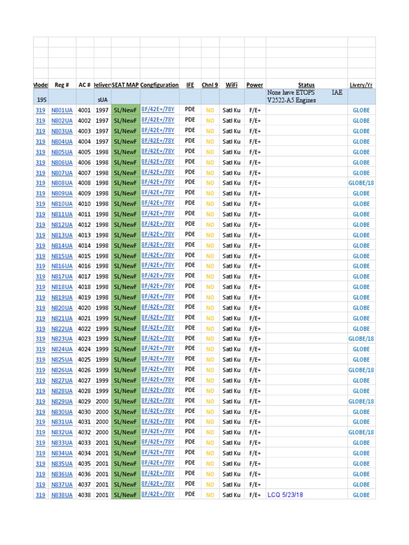This screenshot has height=545, width=409.
Task: Click the N815UA registration link
Action: [62, 256]
